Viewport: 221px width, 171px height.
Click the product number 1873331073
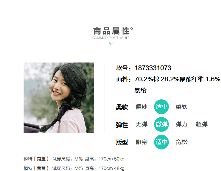pyautogui.click(x=153, y=68)
